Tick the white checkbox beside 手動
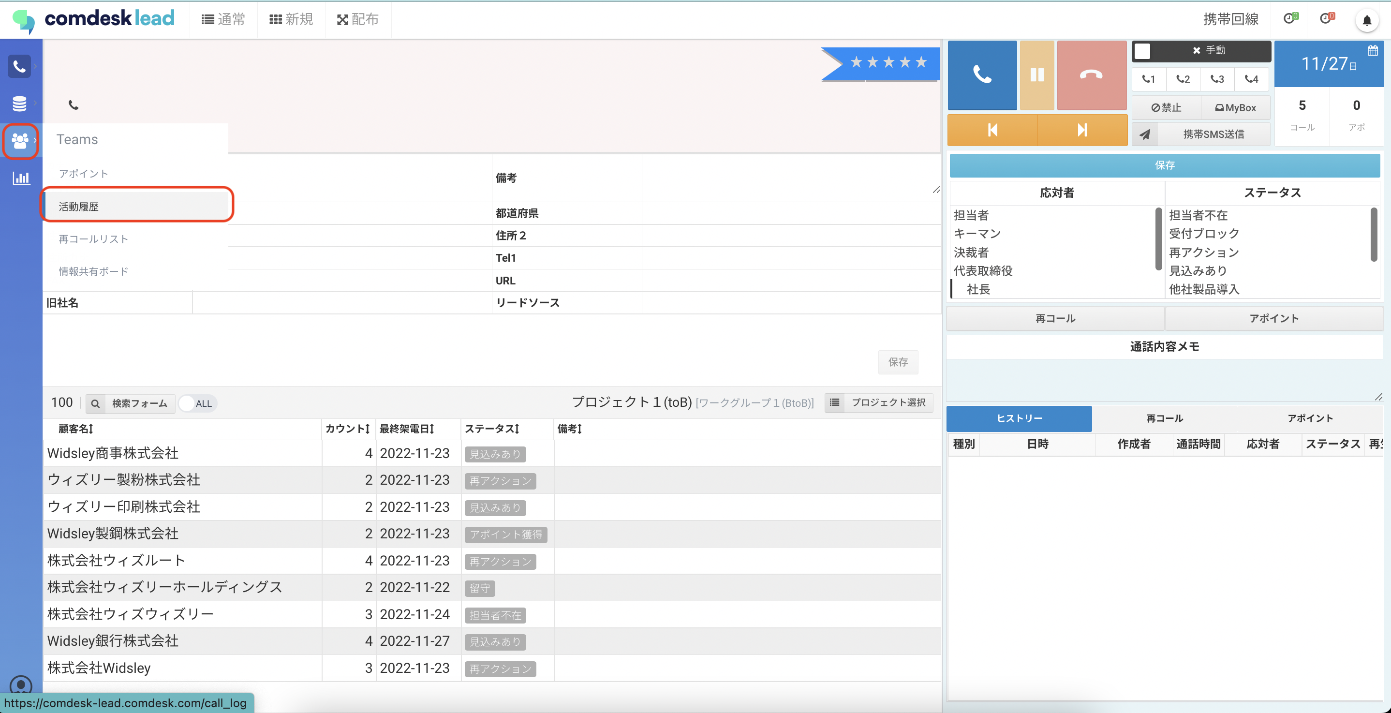The width and height of the screenshot is (1391, 713). coord(1141,51)
